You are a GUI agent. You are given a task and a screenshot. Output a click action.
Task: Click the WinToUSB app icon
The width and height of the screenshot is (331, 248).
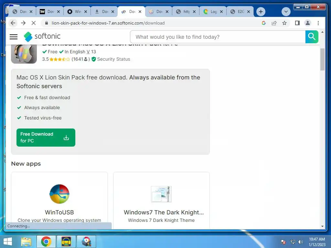(59, 194)
